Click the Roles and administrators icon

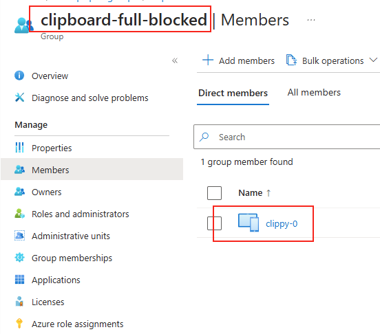coord(19,214)
